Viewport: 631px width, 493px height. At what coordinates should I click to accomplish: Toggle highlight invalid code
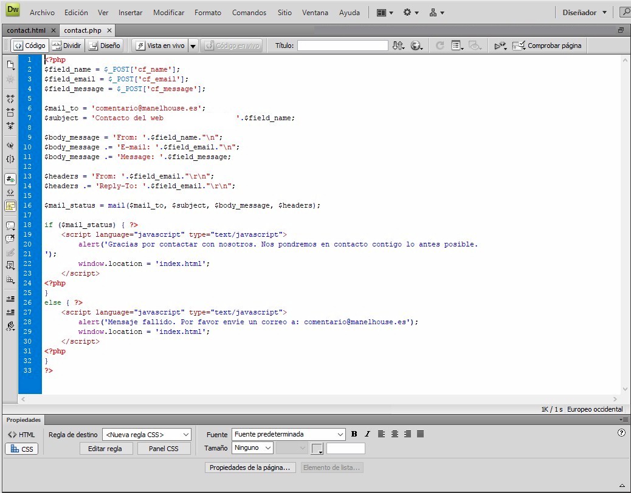[x=10, y=192]
